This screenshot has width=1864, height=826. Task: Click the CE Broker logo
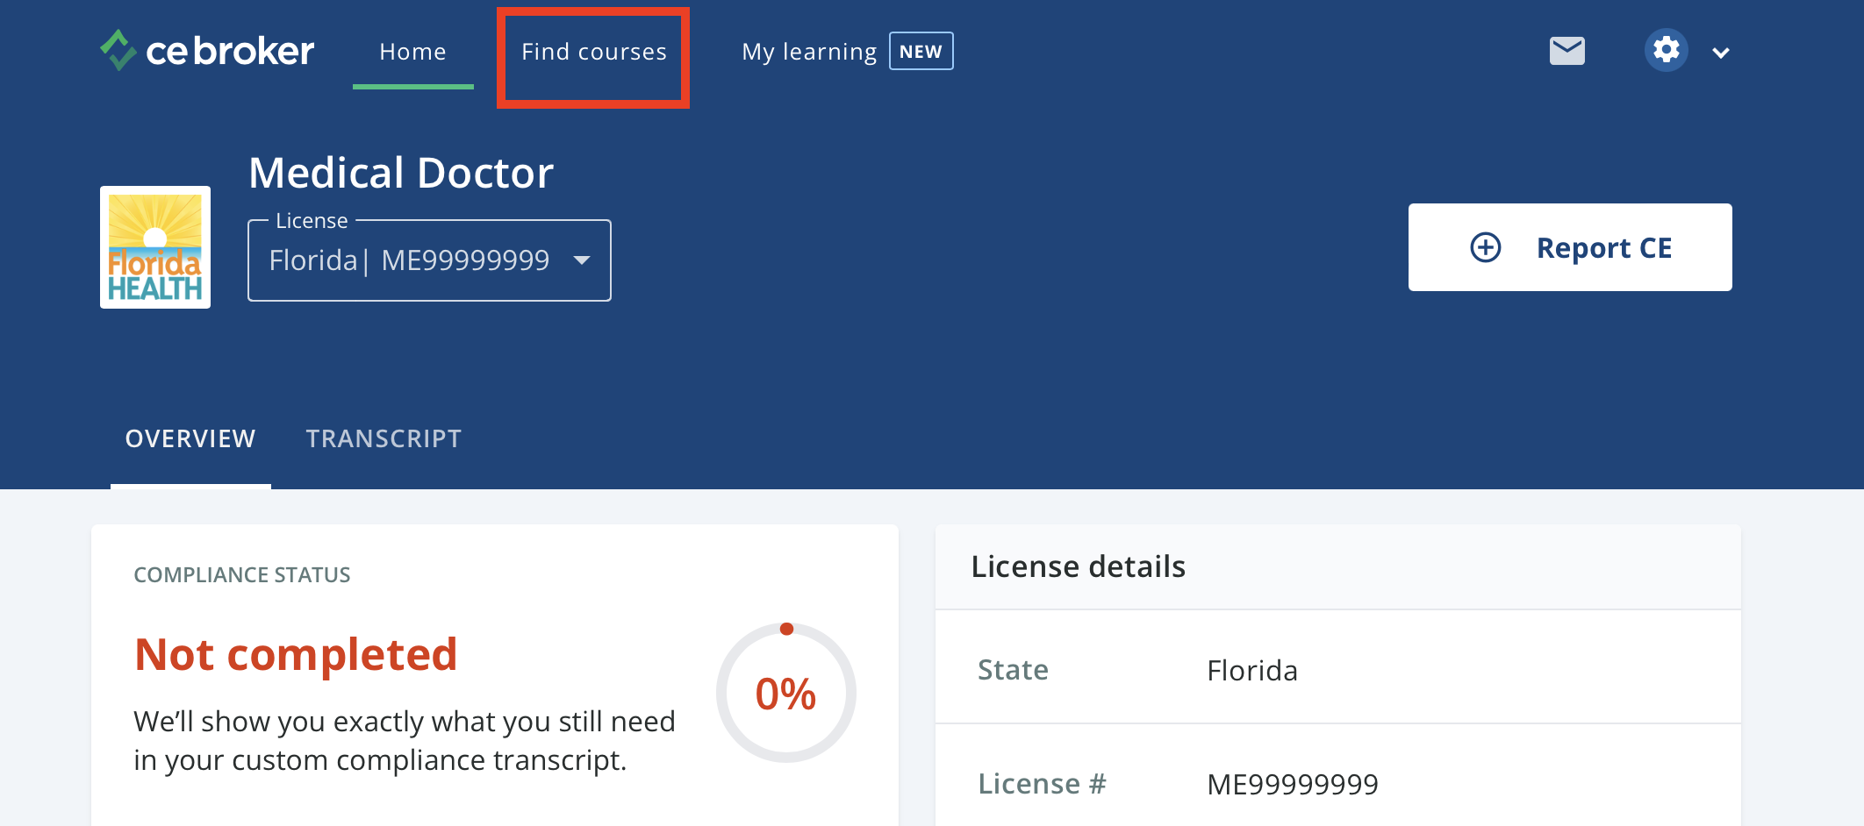click(207, 51)
